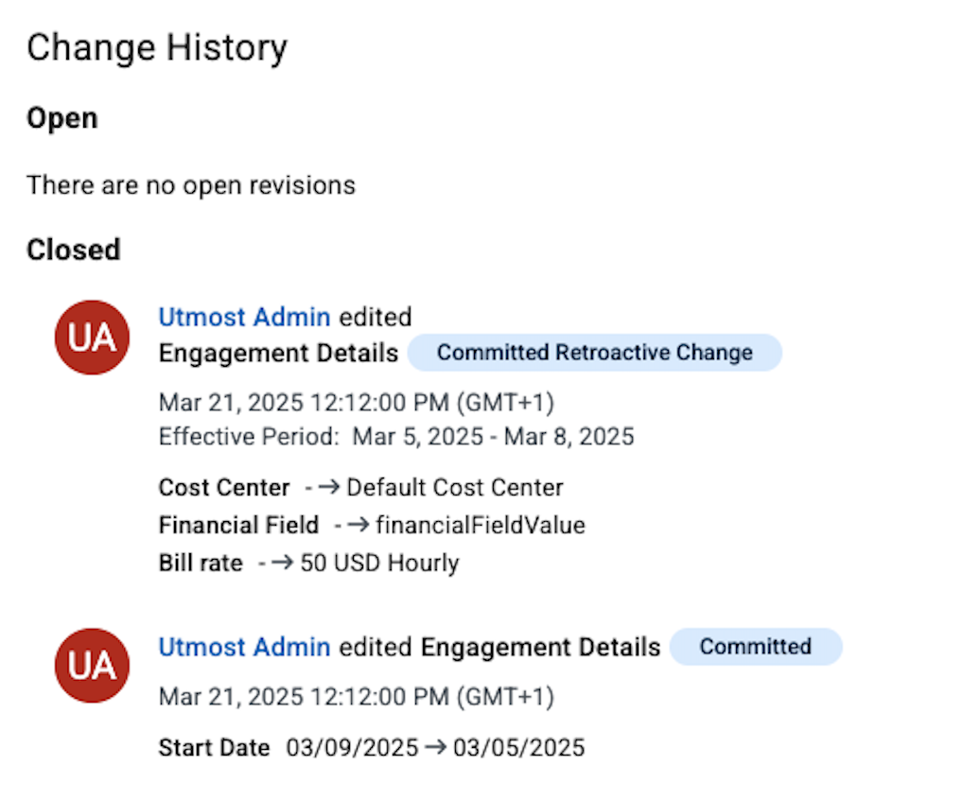Click the Change History heading

click(156, 47)
